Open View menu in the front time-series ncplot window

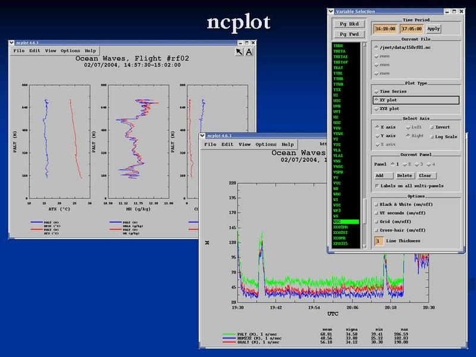point(245,145)
